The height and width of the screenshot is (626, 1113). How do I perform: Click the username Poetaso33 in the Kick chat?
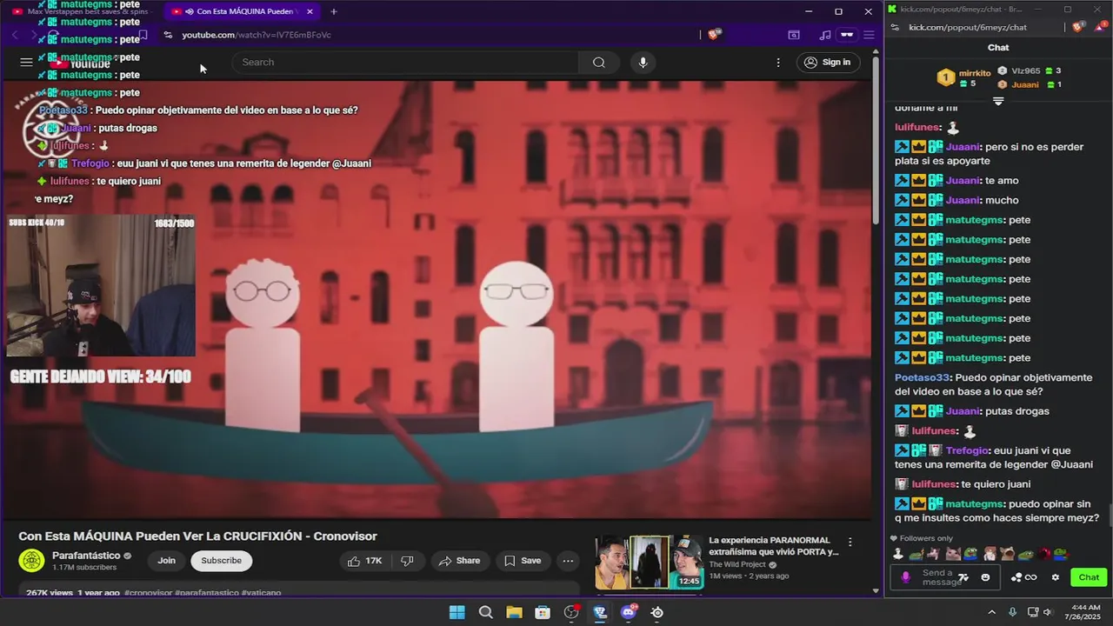(922, 377)
